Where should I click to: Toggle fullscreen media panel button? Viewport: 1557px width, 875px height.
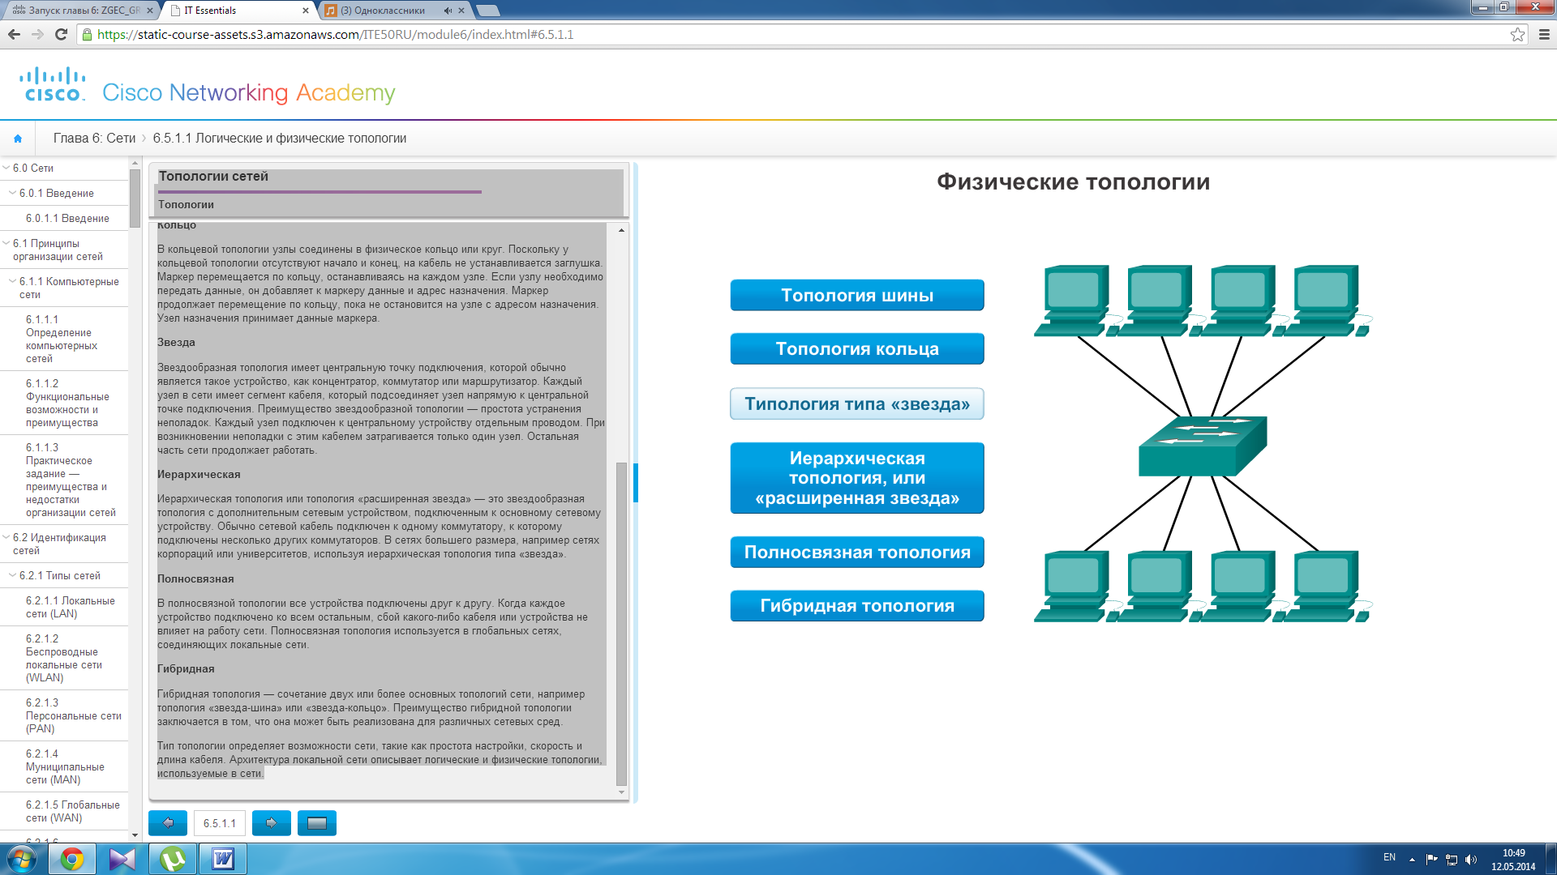[x=317, y=823]
